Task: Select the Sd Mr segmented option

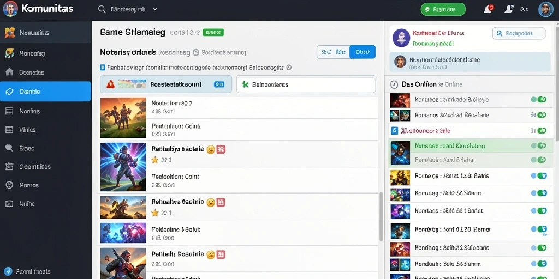Action: tap(334, 52)
